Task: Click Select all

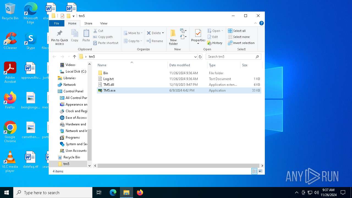Action: click(x=237, y=31)
